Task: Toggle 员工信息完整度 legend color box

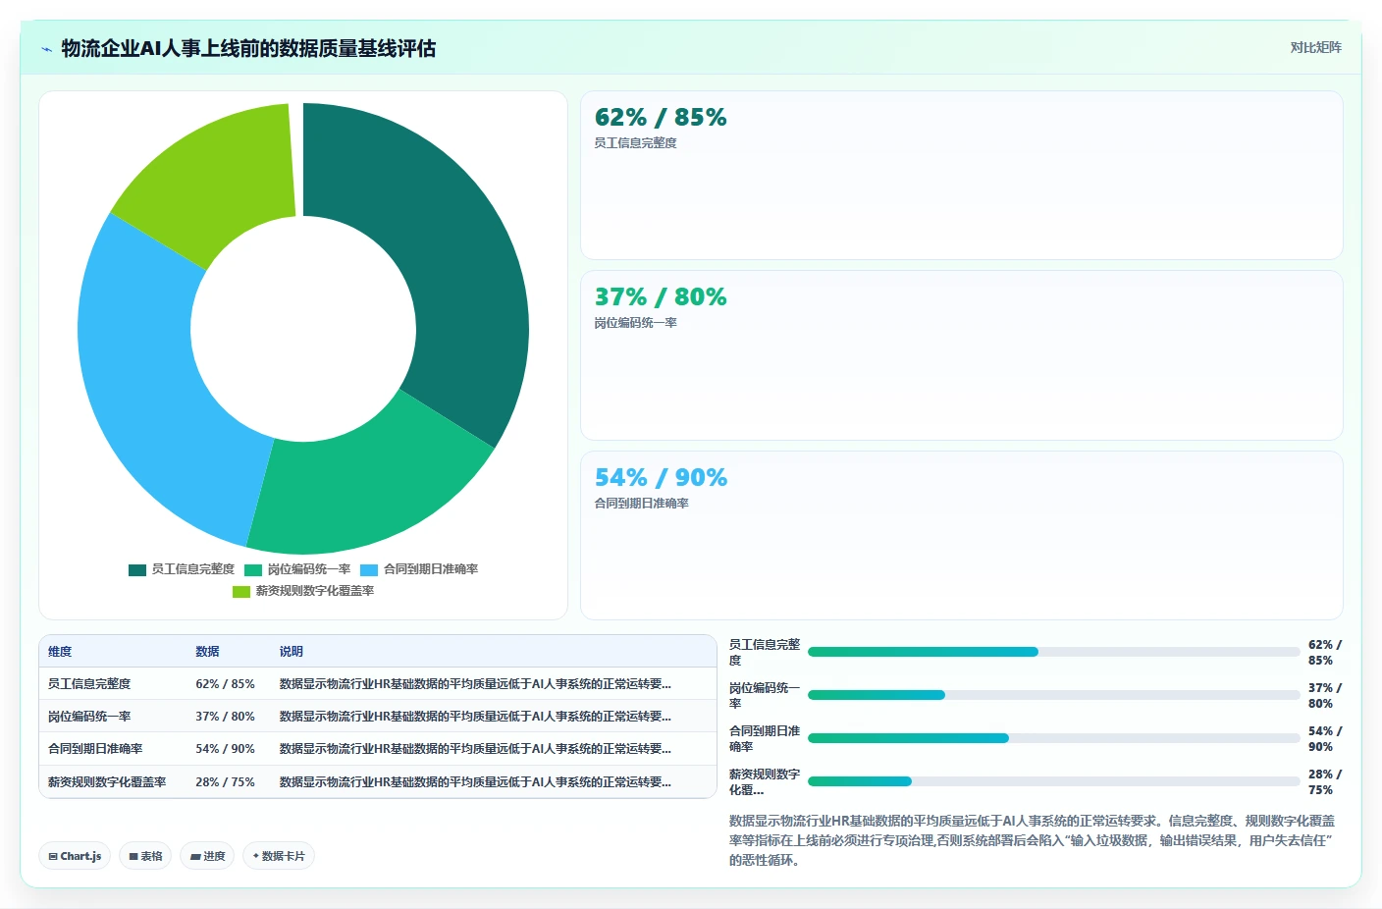Action: 137,569
